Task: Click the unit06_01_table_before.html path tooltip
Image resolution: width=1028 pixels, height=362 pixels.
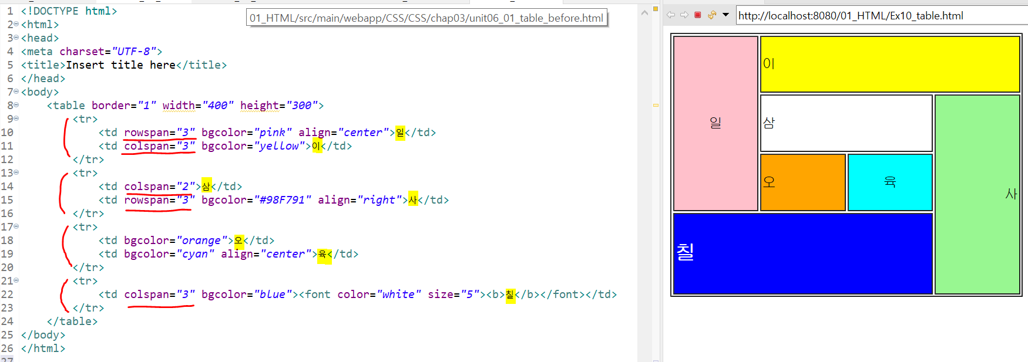Action: 426,18
